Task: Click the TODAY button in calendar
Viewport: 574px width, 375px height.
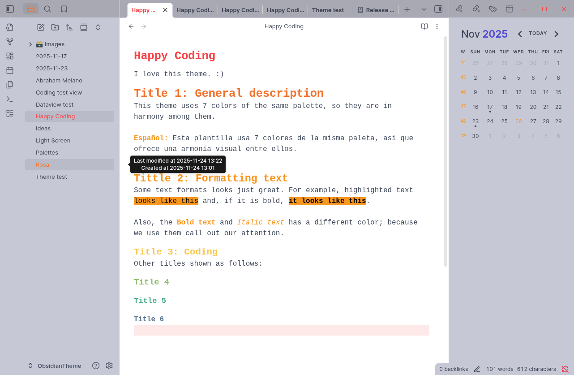Action: (538, 34)
